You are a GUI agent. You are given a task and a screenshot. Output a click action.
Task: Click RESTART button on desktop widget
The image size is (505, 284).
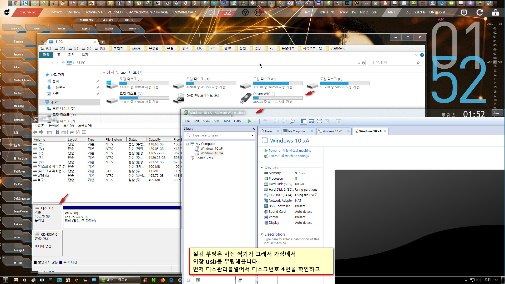108,20
